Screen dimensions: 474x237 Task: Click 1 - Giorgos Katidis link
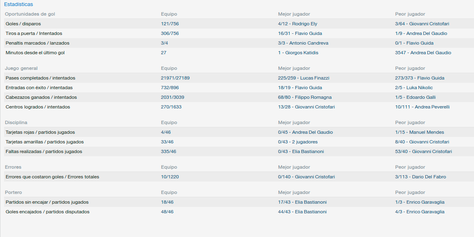pos(298,53)
